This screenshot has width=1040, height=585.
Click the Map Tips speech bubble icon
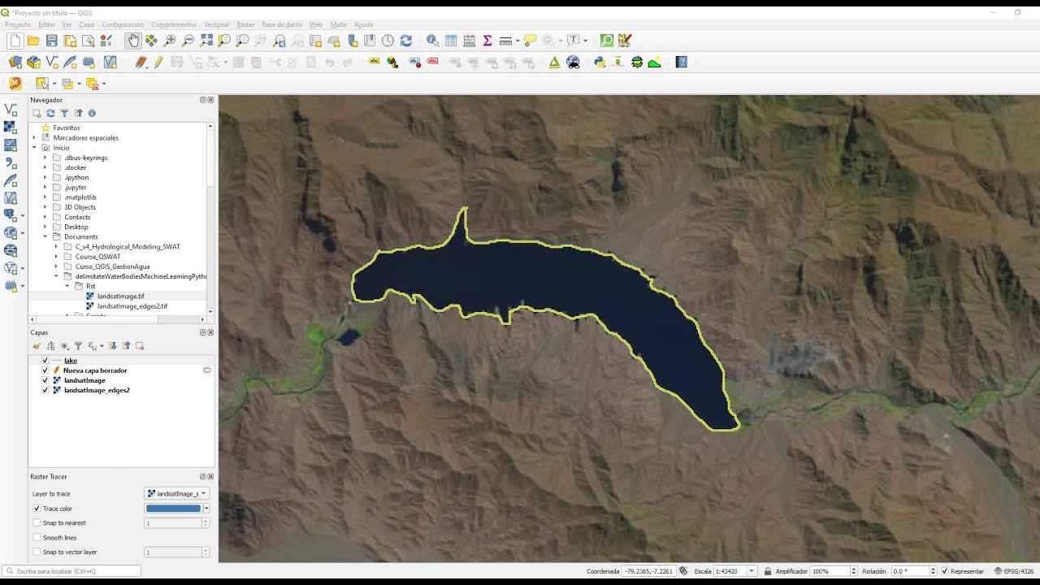pos(530,41)
